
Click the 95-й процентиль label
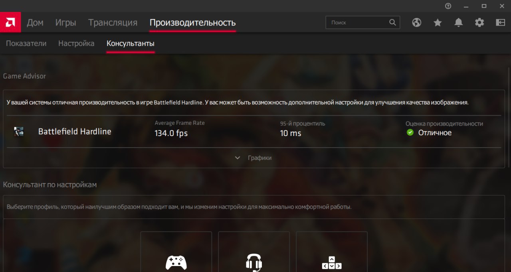pyautogui.click(x=303, y=124)
